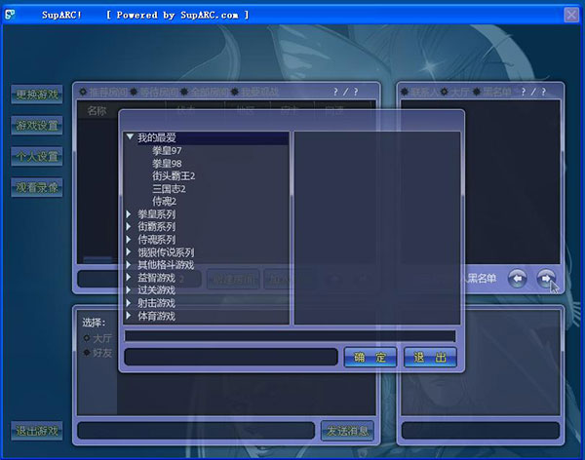Click the 退出 exit button in dialog
Viewport: 585px width, 460px height.
point(430,358)
